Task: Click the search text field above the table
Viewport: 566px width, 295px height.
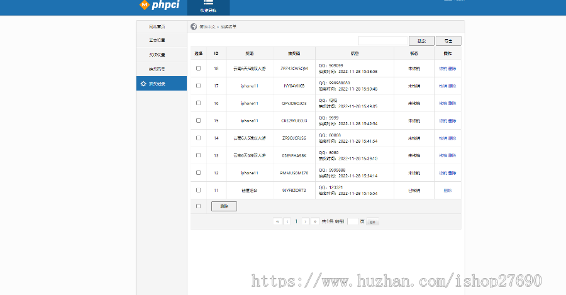Action: (382, 41)
